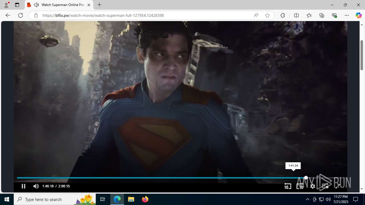Open system volume tray icon

click(x=328, y=199)
